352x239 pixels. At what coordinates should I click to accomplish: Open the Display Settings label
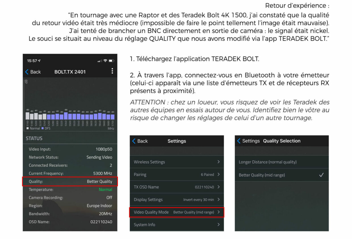coord(148,199)
